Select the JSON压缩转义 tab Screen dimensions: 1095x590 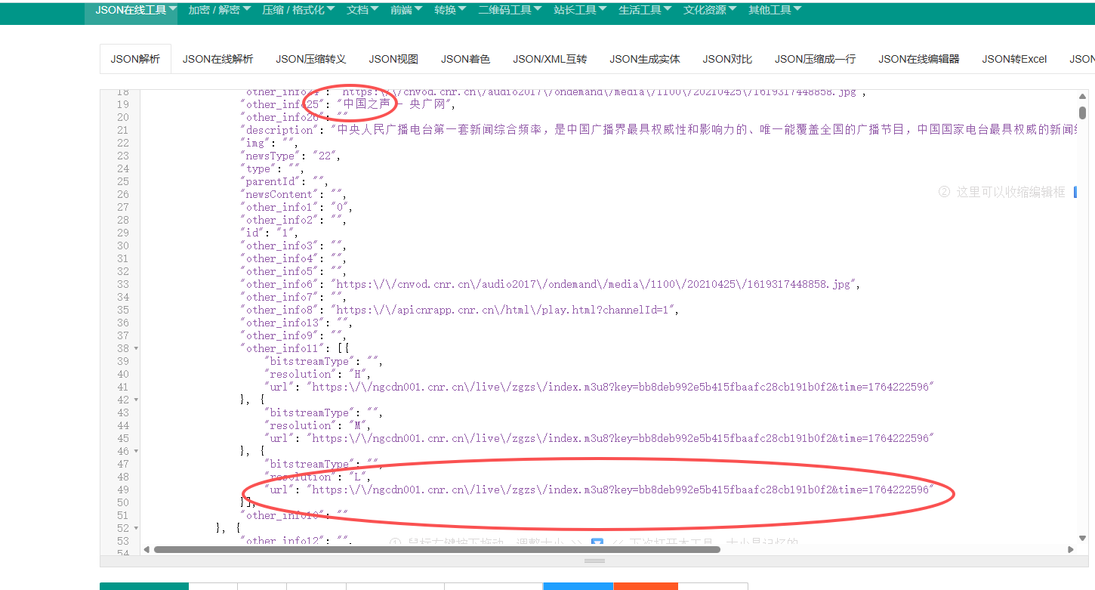point(310,59)
